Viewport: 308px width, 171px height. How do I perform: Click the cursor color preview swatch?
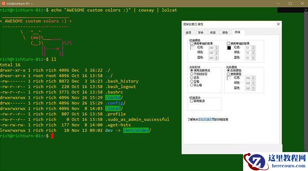pos(229,78)
